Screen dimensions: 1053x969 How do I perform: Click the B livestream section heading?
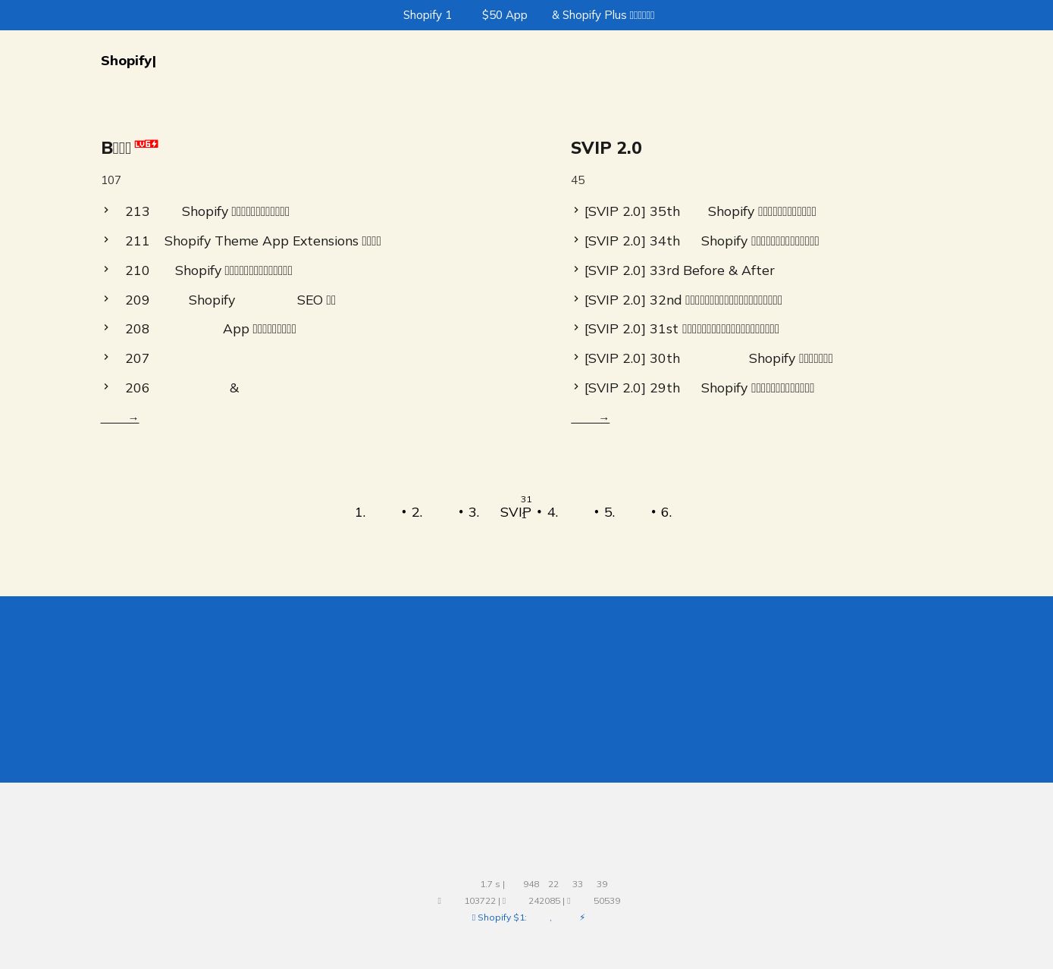116,148
